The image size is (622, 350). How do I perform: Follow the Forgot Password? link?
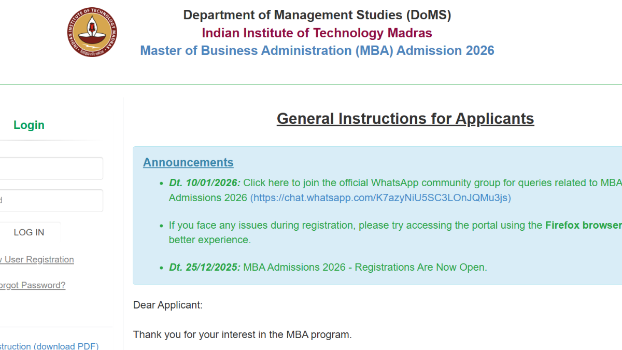coord(32,285)
